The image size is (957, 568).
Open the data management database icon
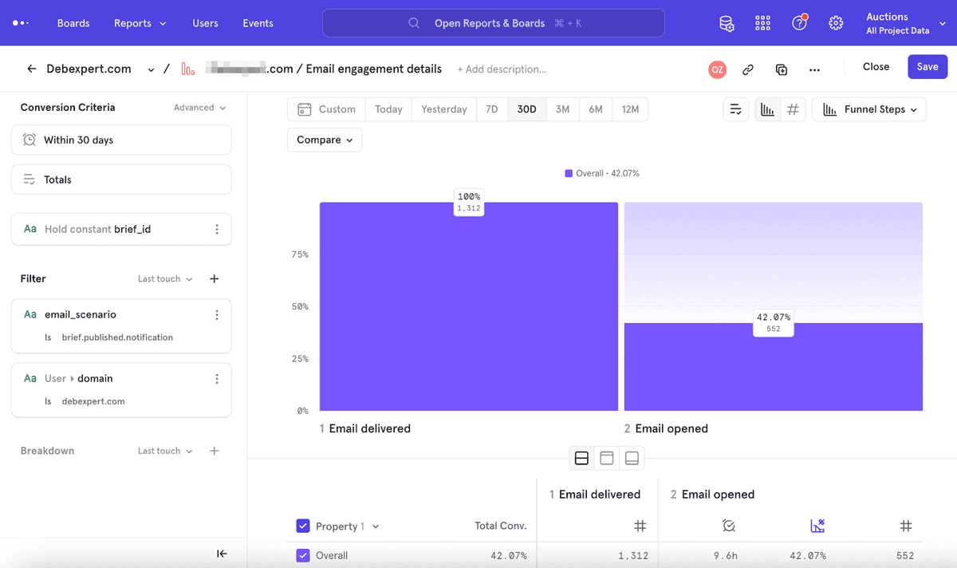[x=727, y=23]
